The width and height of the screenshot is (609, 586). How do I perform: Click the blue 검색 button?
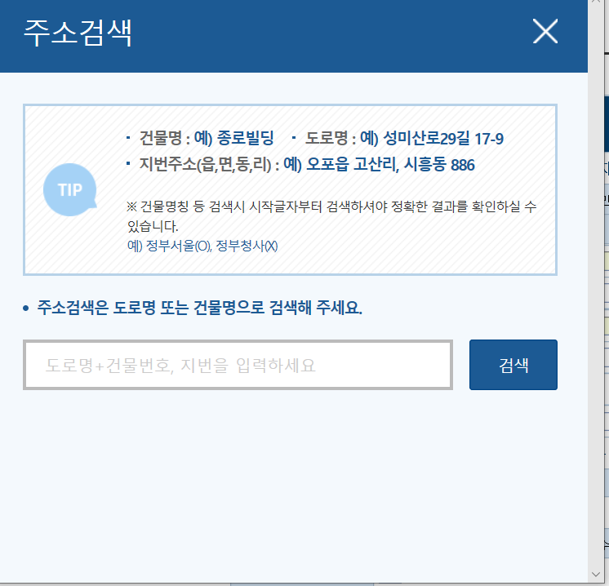pyautogui.click(x=513, y=365)
